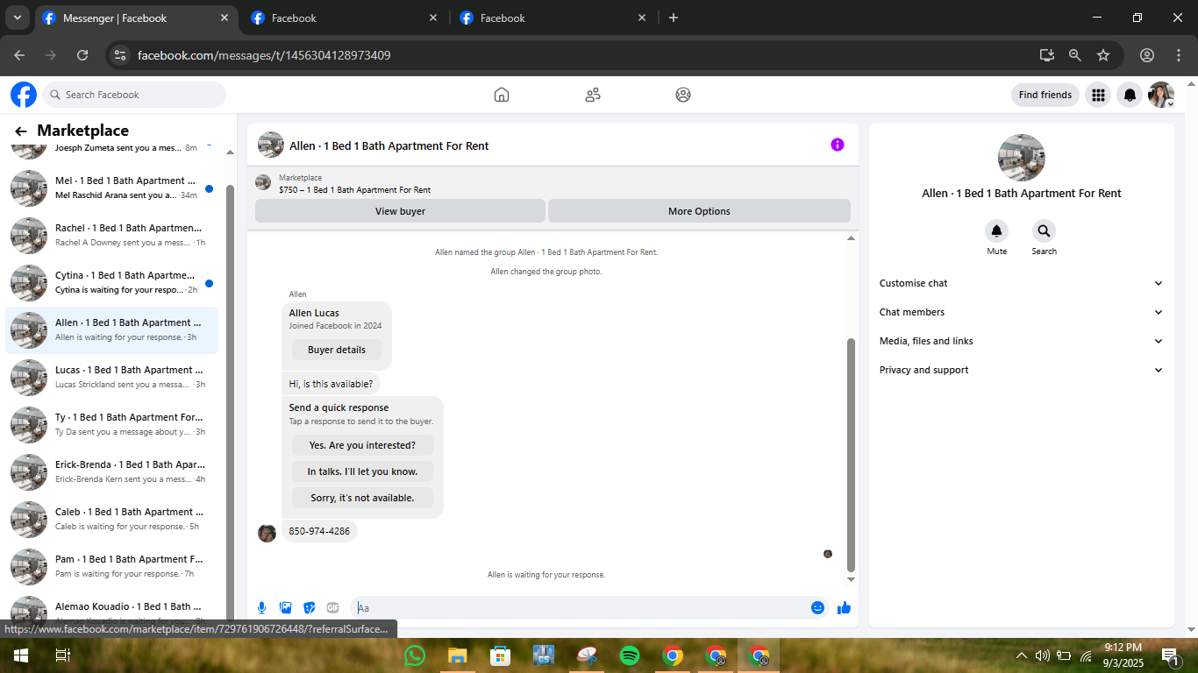1198x673 pixels.
Task: Send quick response "In talks. I'll let you know."
Action: (x=362, y=471)
